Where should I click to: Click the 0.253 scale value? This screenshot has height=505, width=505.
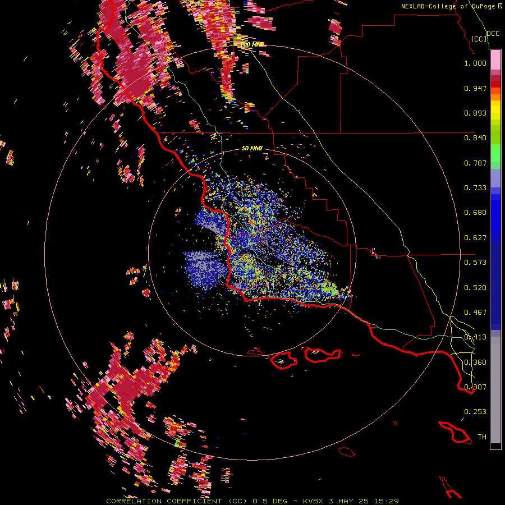point(475,412)
